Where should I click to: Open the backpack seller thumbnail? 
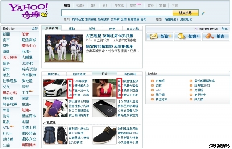click(55, 135)
